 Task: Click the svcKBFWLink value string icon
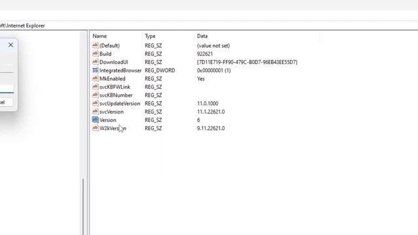coord(95,87)
